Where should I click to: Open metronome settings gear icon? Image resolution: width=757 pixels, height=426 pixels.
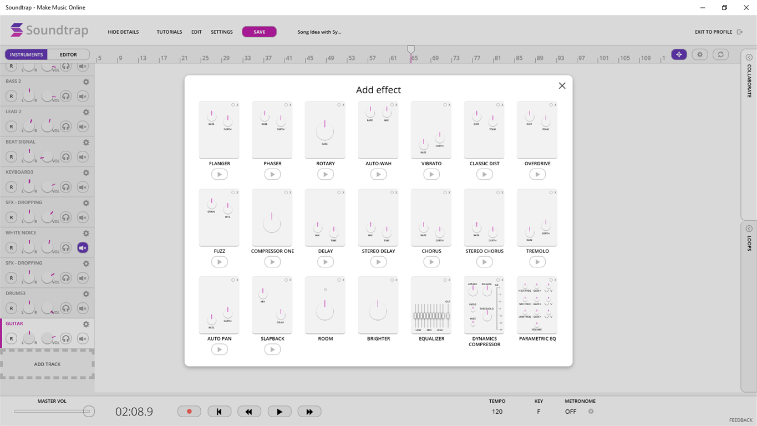coord(591,412)
